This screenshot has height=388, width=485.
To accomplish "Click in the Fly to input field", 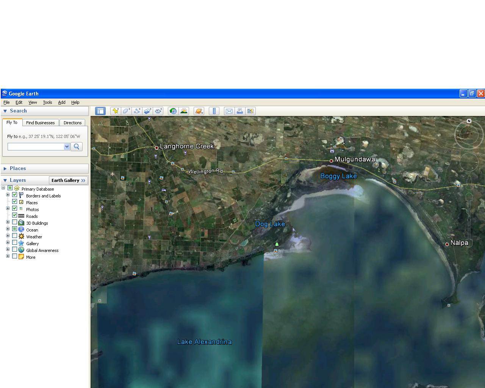I will (x=36, y=147).
